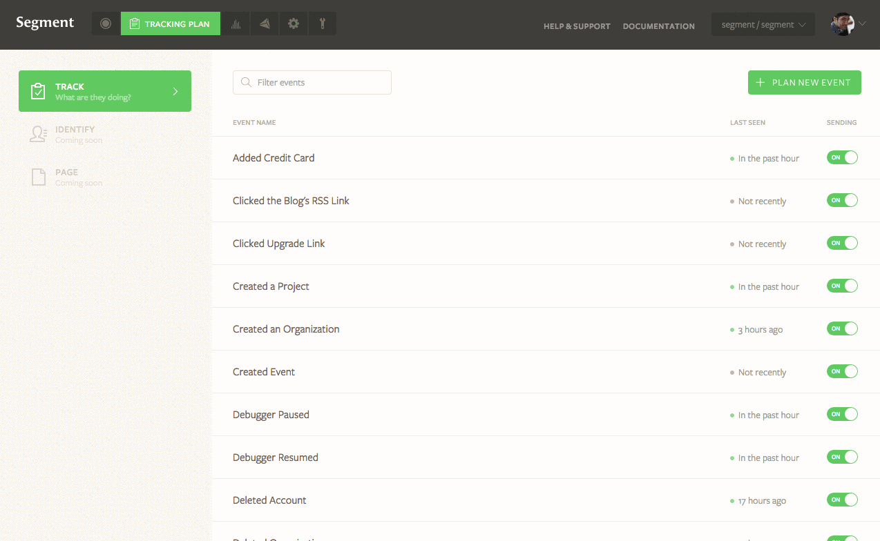This screenshot has height=541, width=880.
Task: Disable sending for Clicked Upgrade Link
Action: (842, 243)
